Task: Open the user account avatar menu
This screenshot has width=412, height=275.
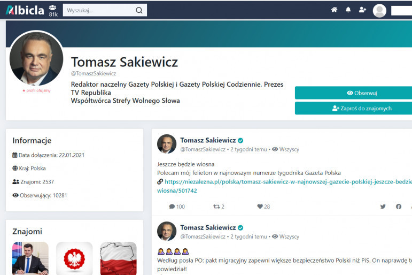Action: click(x=379, y=10)
